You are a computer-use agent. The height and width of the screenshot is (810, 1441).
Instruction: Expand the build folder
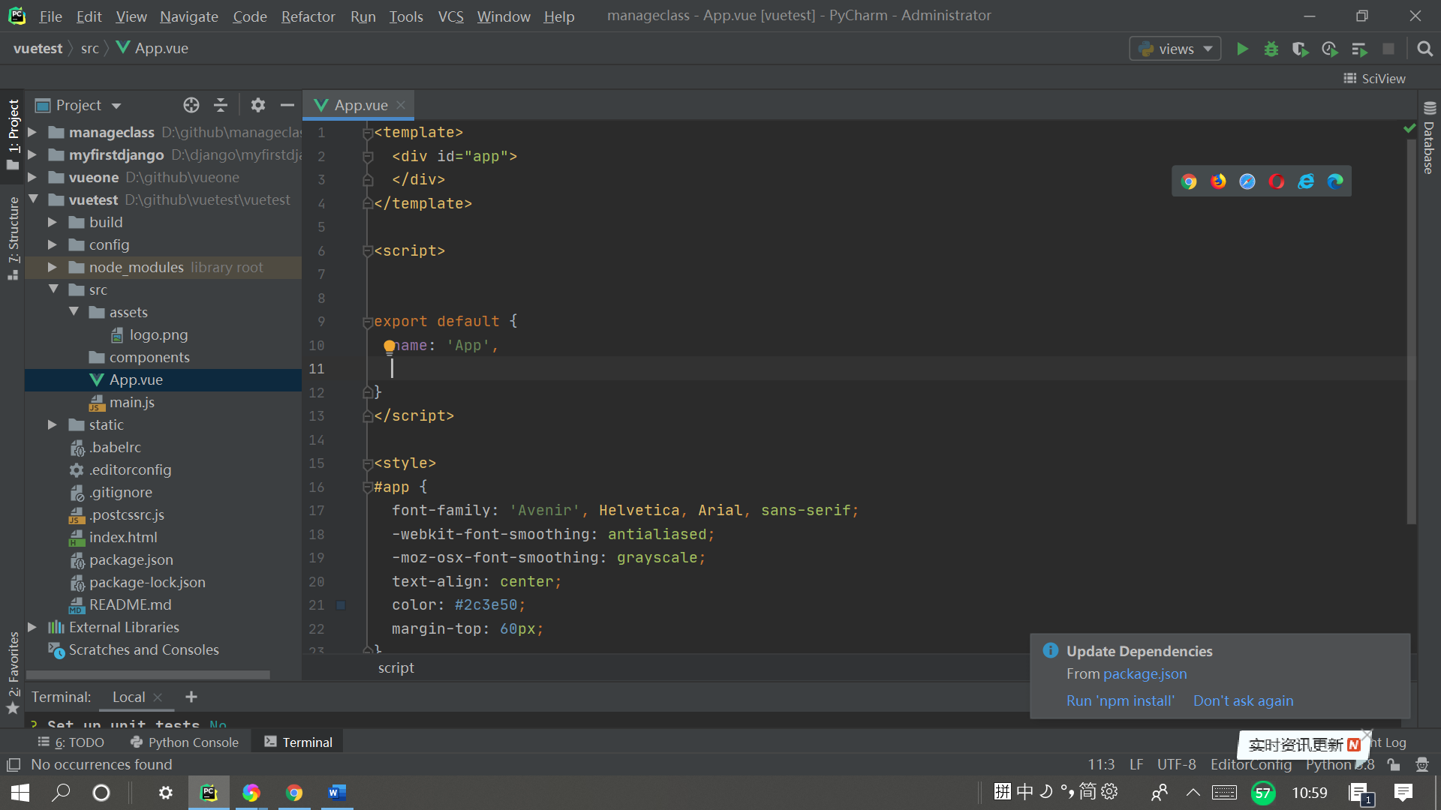53,223
